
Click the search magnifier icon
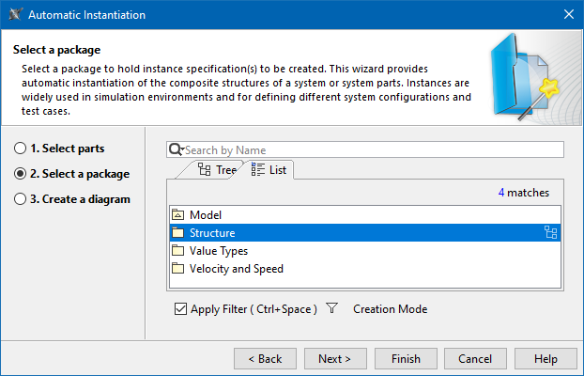(175, 150)
